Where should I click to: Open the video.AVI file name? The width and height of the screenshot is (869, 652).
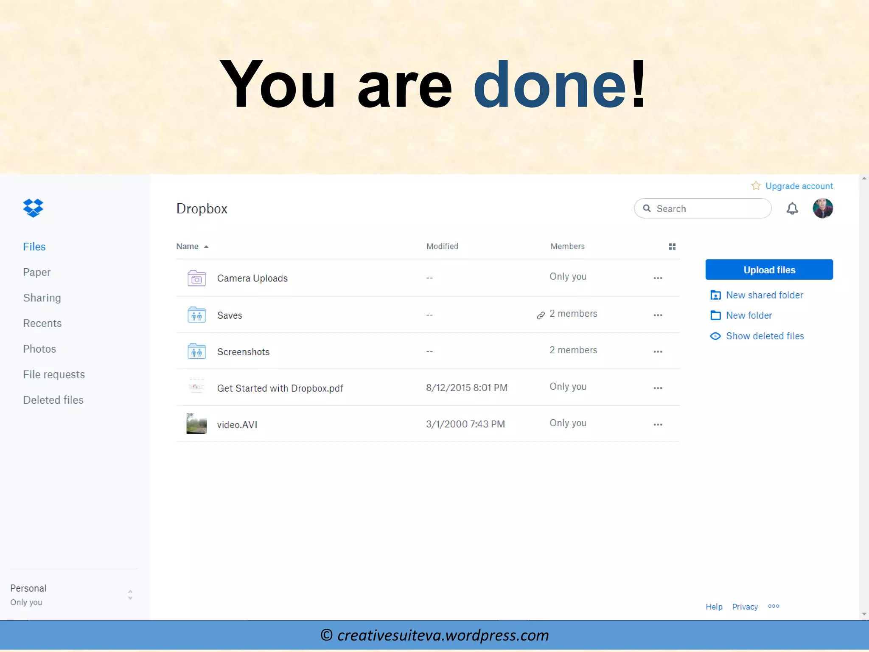coord(237,424)
